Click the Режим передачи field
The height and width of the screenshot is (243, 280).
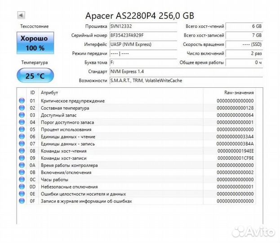pyautogui.click(x=143, y=54)
